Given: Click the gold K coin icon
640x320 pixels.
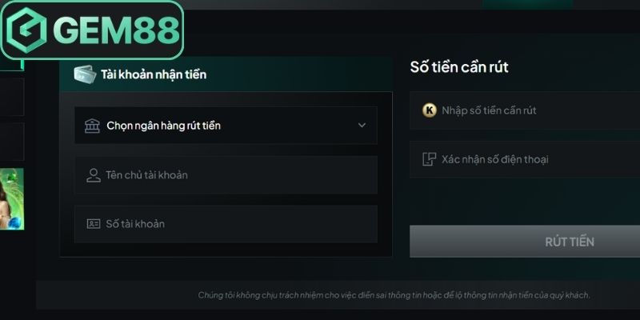Looking at the screenshot, I should 430,110.
